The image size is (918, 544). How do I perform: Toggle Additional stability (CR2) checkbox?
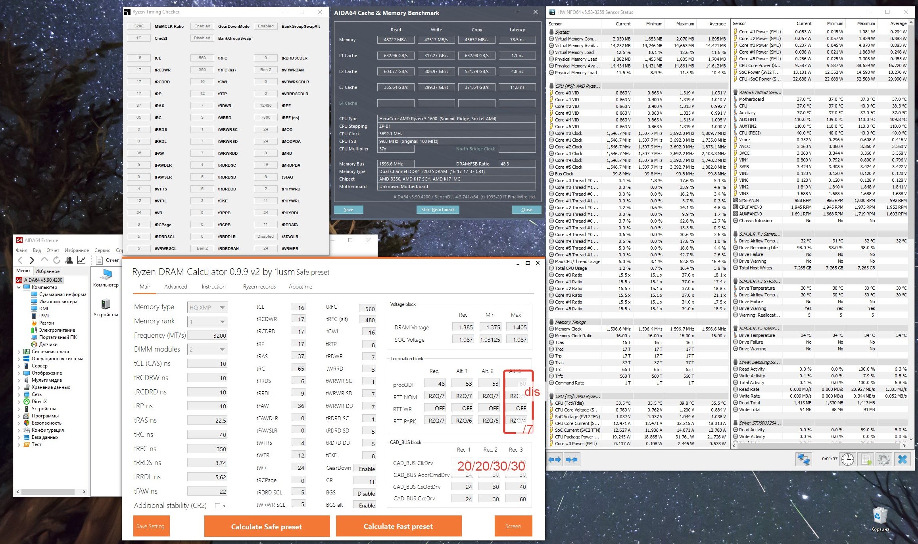(217, 506)
